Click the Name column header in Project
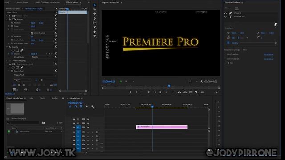 tap(14, 128)
